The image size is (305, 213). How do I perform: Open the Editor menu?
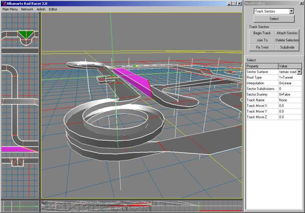point(53,9)
